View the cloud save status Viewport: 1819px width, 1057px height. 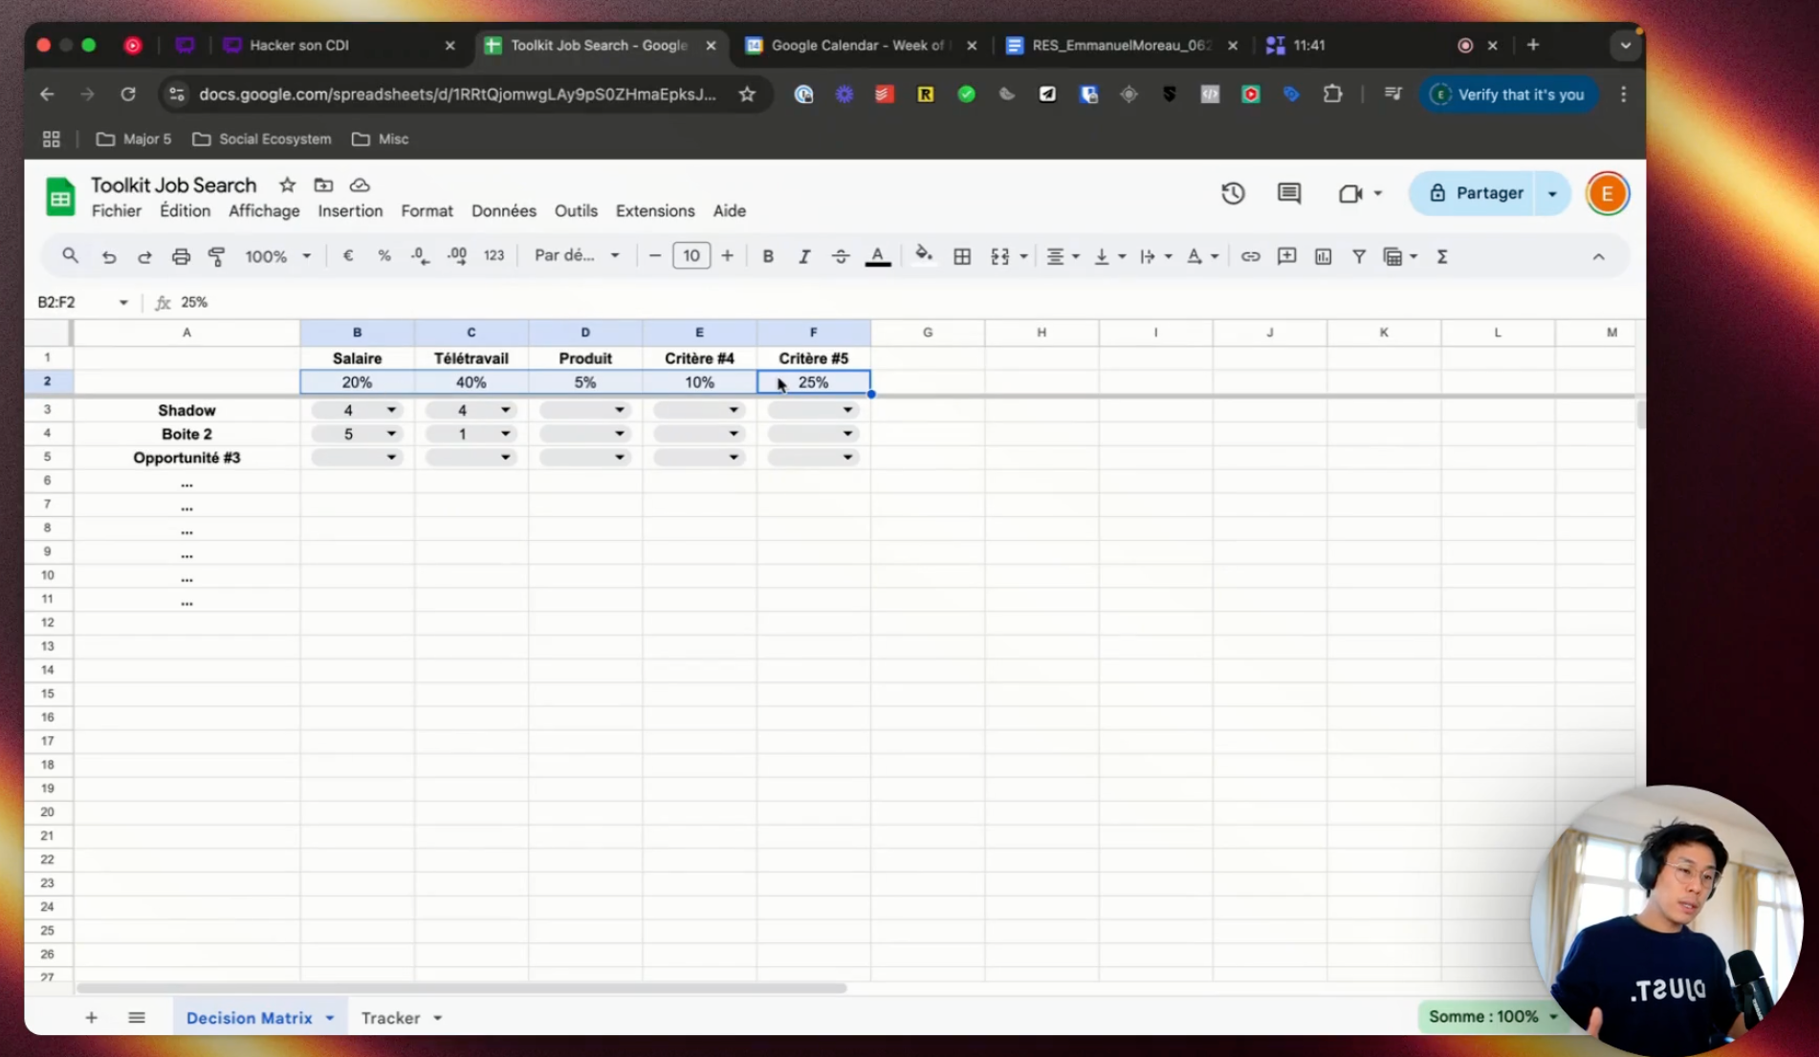tap(360, 185)
